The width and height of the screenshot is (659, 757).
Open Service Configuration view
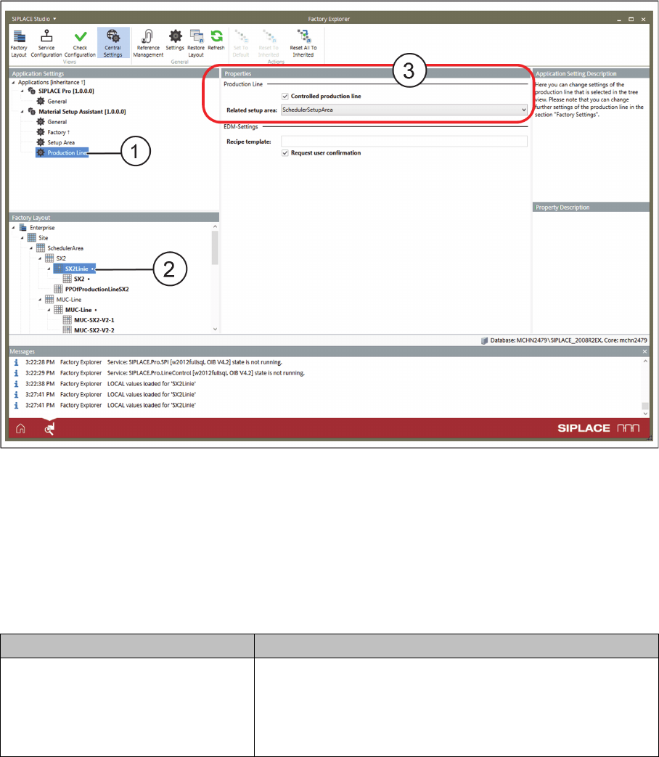[x=46, y=44]
